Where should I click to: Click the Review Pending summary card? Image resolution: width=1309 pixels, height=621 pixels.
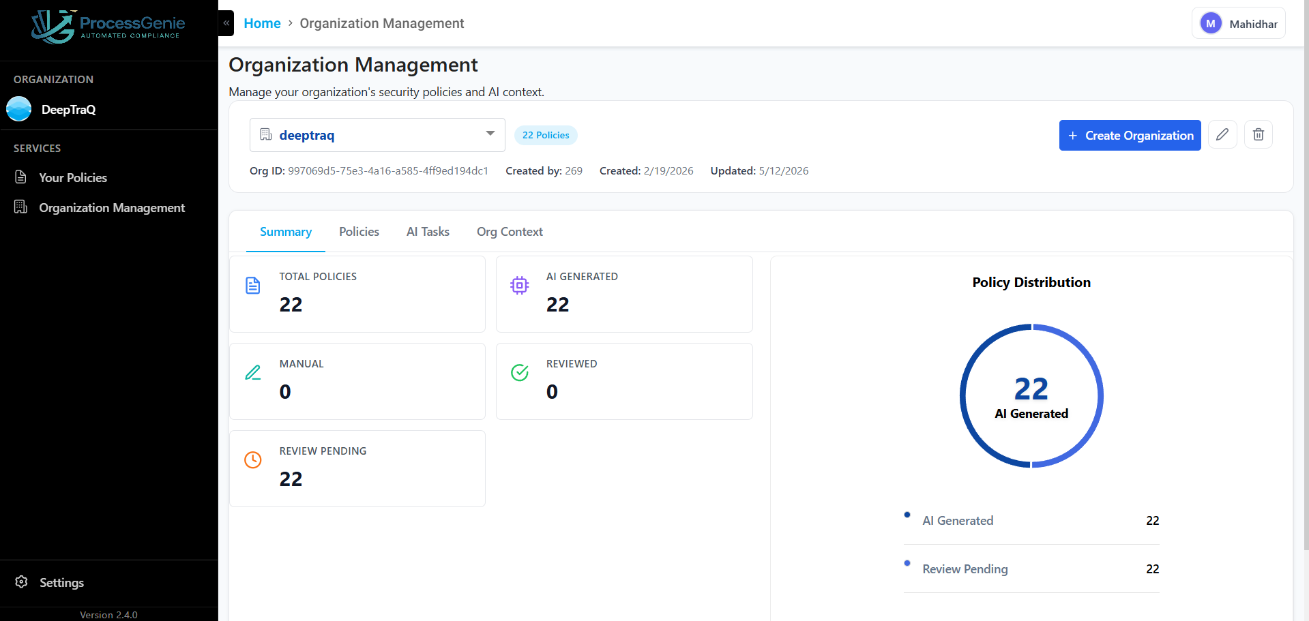(x=357, y=468)
